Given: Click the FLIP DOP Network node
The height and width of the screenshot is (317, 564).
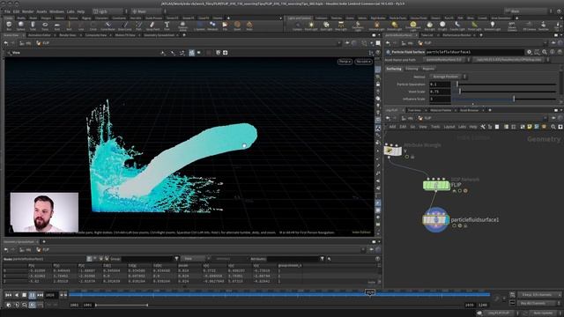Looking at the screenshot, I should [436, 185].
